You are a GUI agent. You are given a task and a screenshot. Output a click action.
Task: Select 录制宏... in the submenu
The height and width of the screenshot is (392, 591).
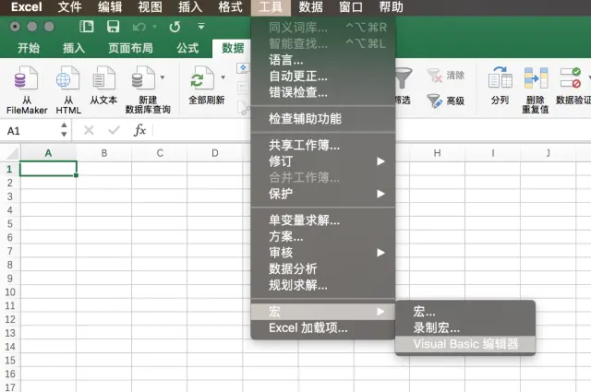point(465,327)
